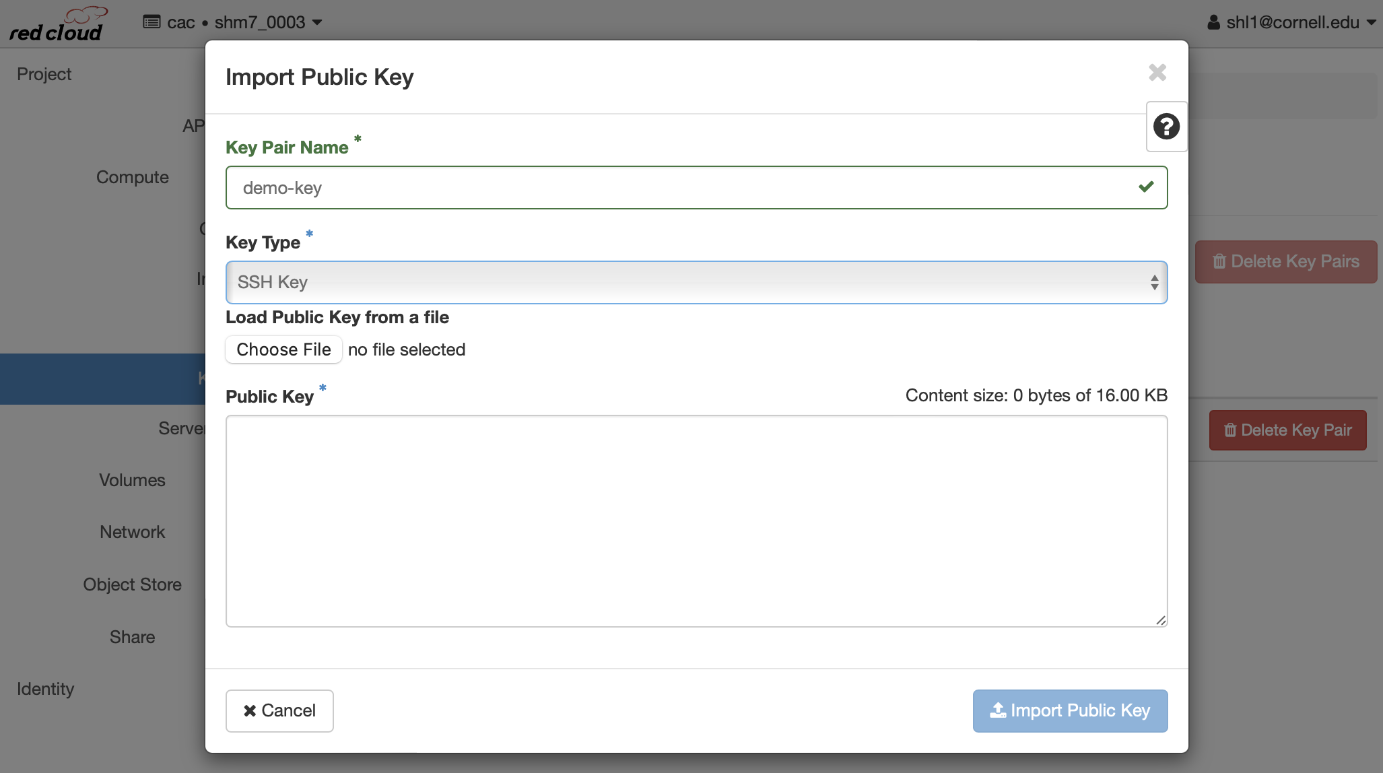
Task: Select the SSH Key option in dropdown
Action: click(696, 281)
